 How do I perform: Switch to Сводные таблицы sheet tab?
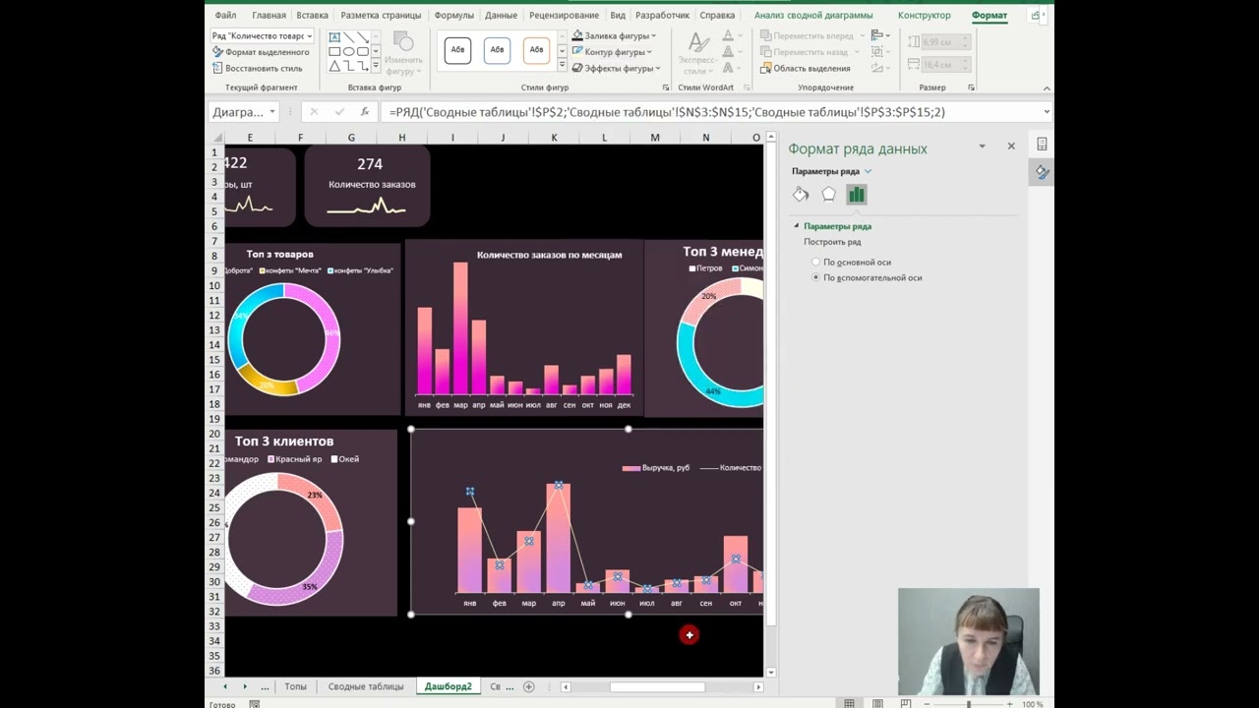[366, 686]
